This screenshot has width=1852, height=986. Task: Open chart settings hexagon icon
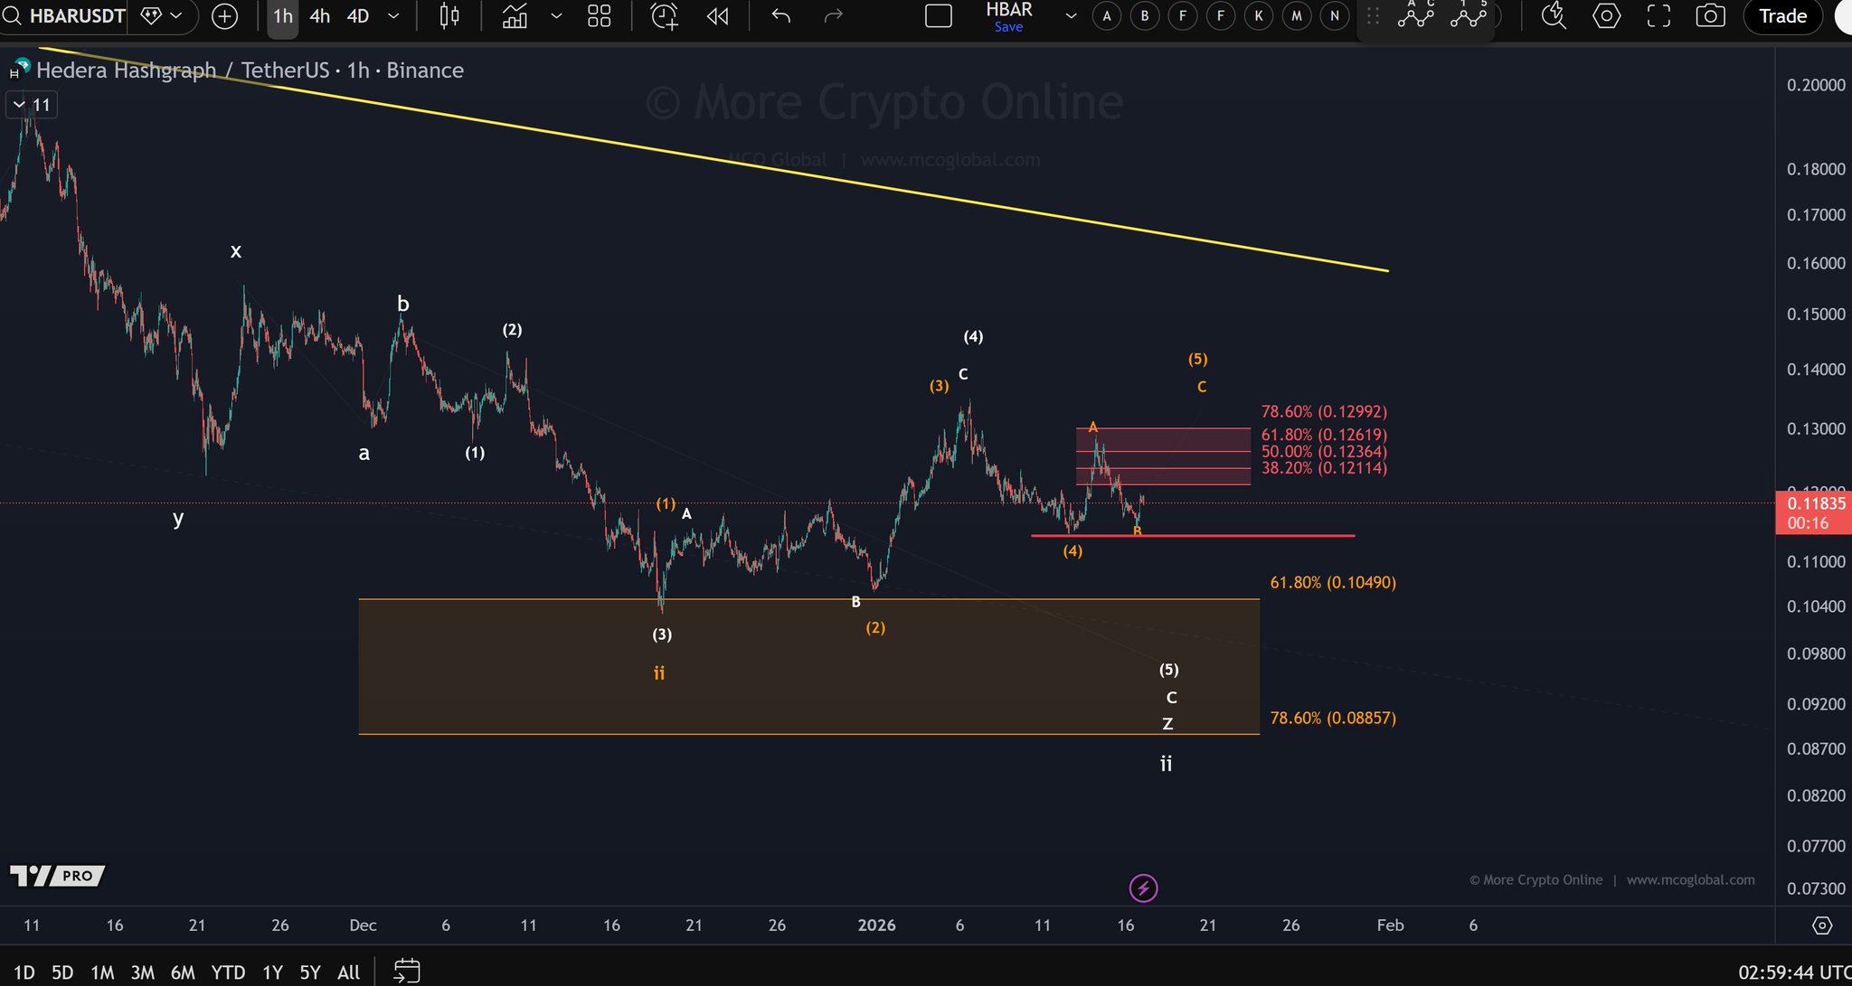[1606, 16]
